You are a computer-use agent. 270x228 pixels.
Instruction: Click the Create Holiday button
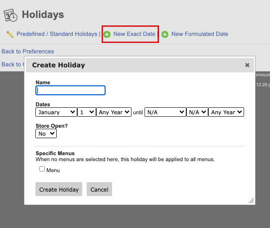(59, 189)
